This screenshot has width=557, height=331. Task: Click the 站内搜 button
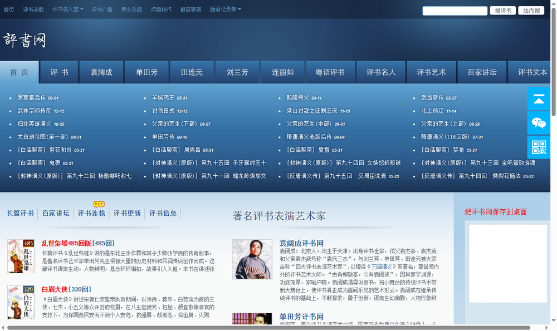click(x=532, y=10)
